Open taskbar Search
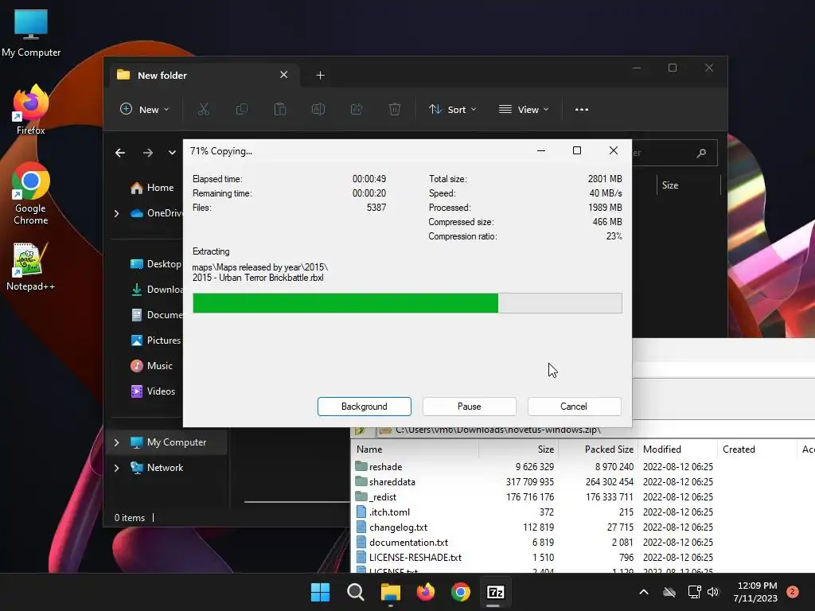 coord(356,592)
